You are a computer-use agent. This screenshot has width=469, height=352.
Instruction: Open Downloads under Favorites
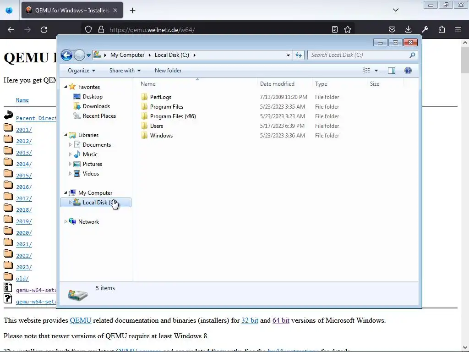(x=96, y=106)
